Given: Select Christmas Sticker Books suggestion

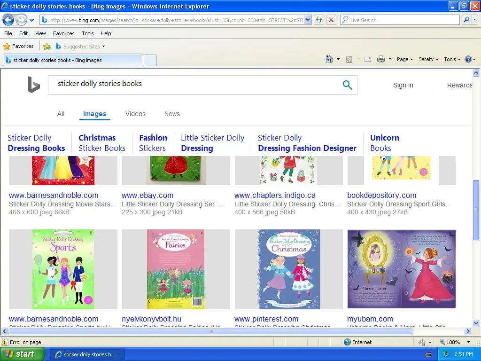Looking at the screenshot, I should click(x=102, y=143).
